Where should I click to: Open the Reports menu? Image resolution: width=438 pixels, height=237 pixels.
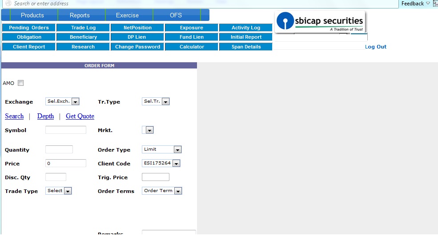click(80, 15)
